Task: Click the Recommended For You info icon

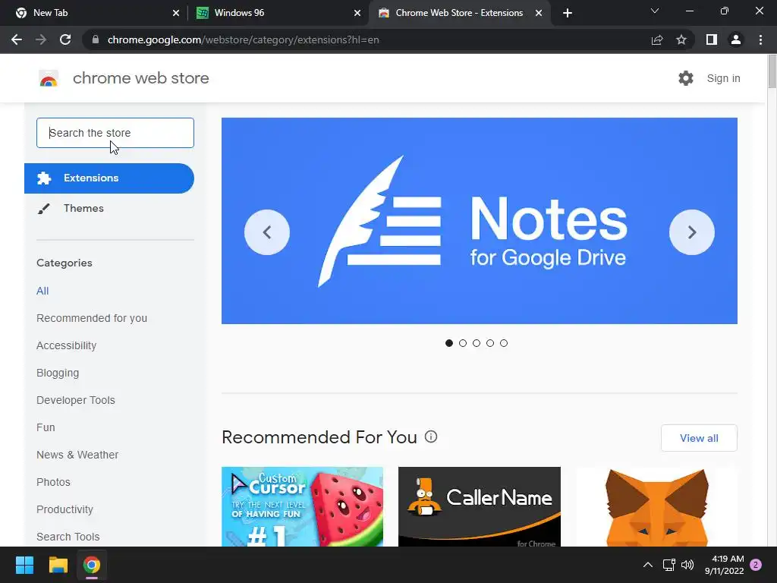Action: 431,436
